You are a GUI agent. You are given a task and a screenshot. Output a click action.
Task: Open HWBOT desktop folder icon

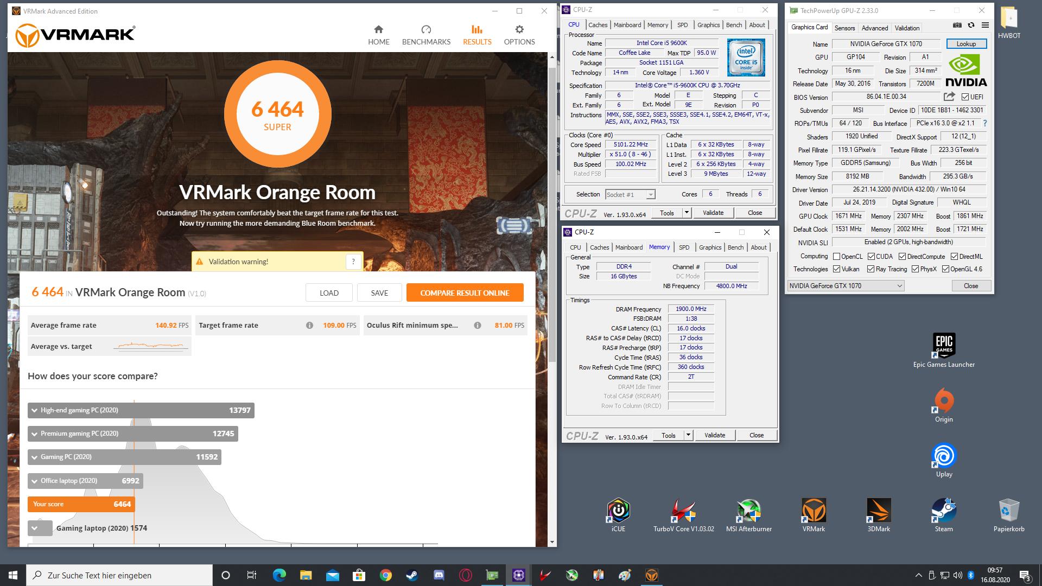(1009, 23)
